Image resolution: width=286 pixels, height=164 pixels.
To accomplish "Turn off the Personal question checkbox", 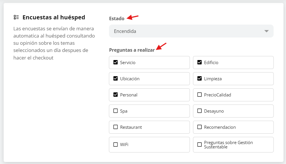I will pos(115,95).
